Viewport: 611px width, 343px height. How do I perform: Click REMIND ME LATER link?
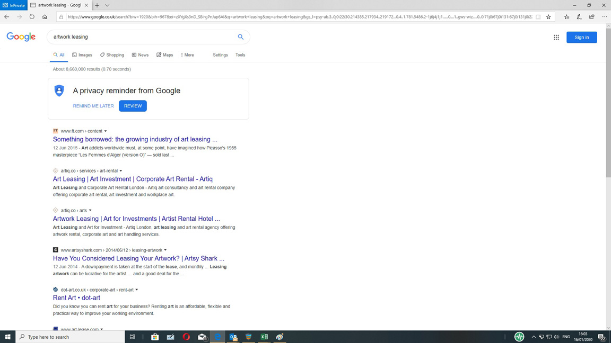click(x=93, y=106)
